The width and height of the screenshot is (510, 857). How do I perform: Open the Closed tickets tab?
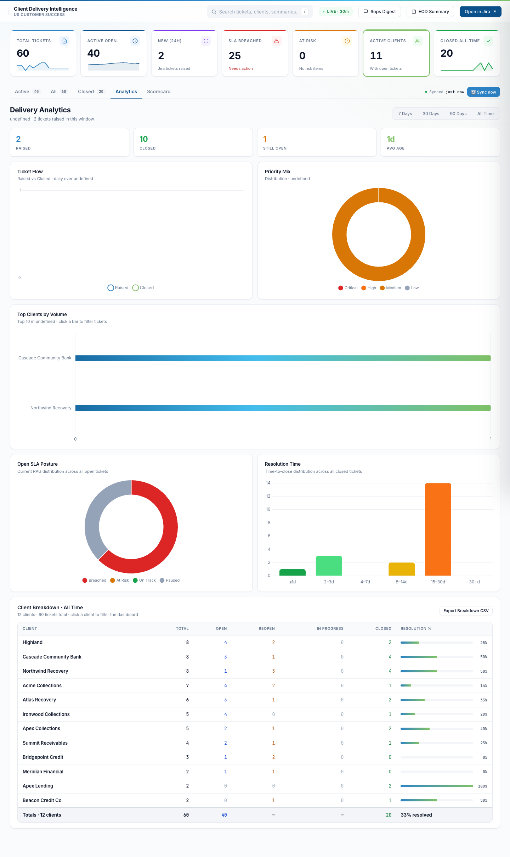click(91, 91)
